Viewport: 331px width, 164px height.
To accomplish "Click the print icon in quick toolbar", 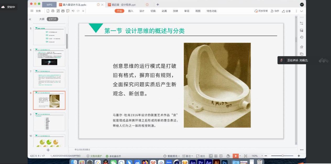I will pyautogui.click(x=63, y=11).
